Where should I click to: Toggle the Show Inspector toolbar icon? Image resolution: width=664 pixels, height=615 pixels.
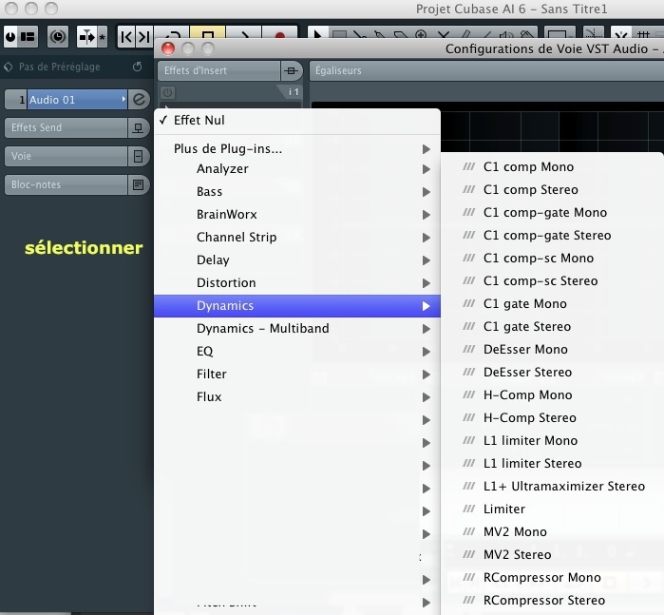click(x=28, y=37)
